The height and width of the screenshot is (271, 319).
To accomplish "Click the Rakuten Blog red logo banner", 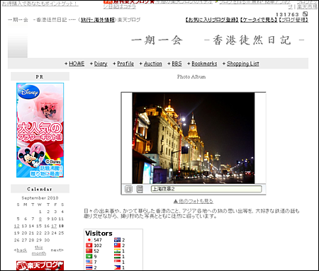I will click(x=40, y=265).
